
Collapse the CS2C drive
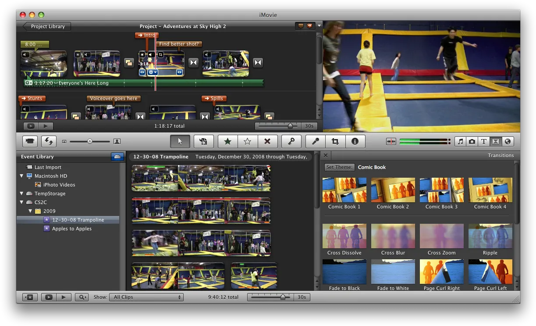click(21, 202)
